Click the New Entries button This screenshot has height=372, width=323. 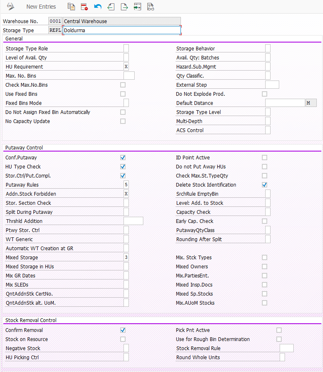[41, 7]
